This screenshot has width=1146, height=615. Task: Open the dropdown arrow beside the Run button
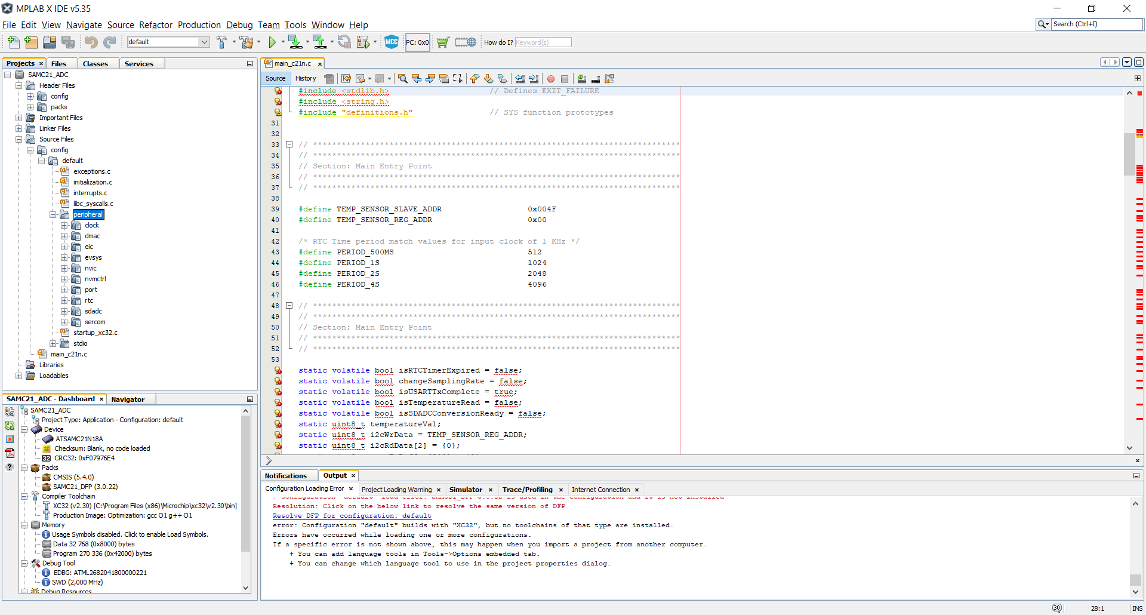pyautogui.click(x=282, y=42)
